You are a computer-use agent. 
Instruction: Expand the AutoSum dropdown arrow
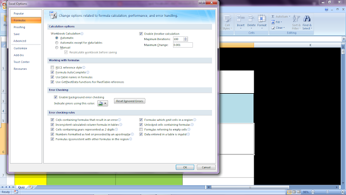click(x=290, y=17)
